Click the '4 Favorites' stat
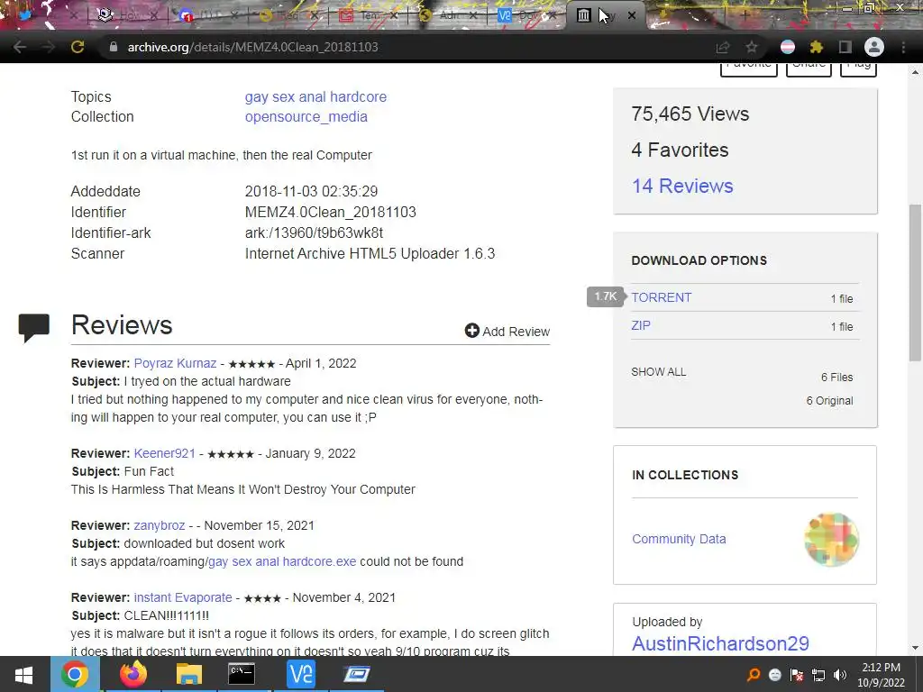 pos(680,150)
